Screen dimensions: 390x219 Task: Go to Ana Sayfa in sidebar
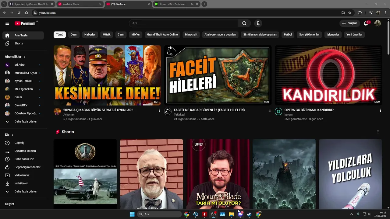23,35
